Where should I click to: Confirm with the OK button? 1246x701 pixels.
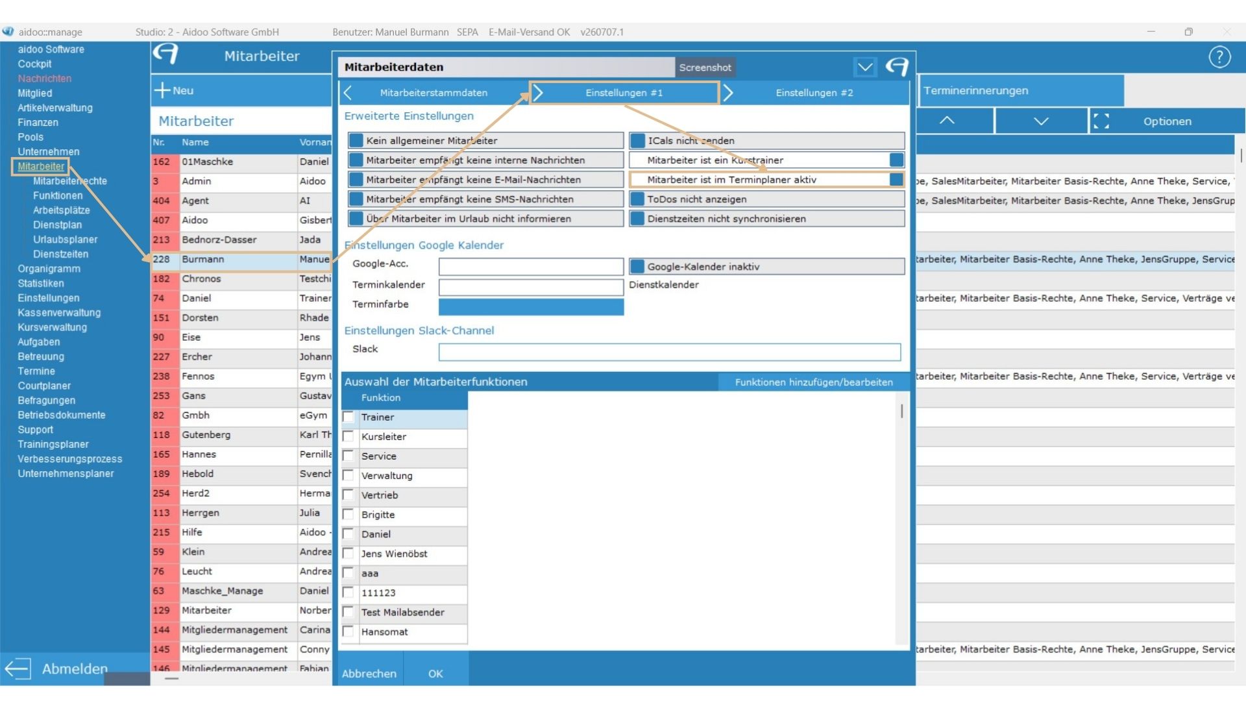pyautogui.click(x=435, y=673)
